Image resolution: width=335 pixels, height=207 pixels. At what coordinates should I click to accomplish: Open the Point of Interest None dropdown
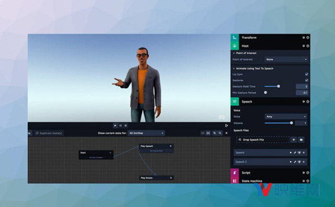point(286,59)
